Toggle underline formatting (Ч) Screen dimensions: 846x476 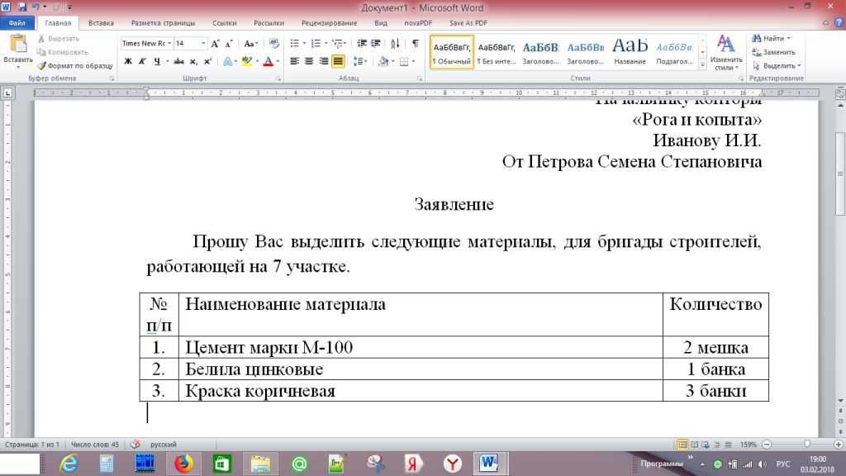157,61
